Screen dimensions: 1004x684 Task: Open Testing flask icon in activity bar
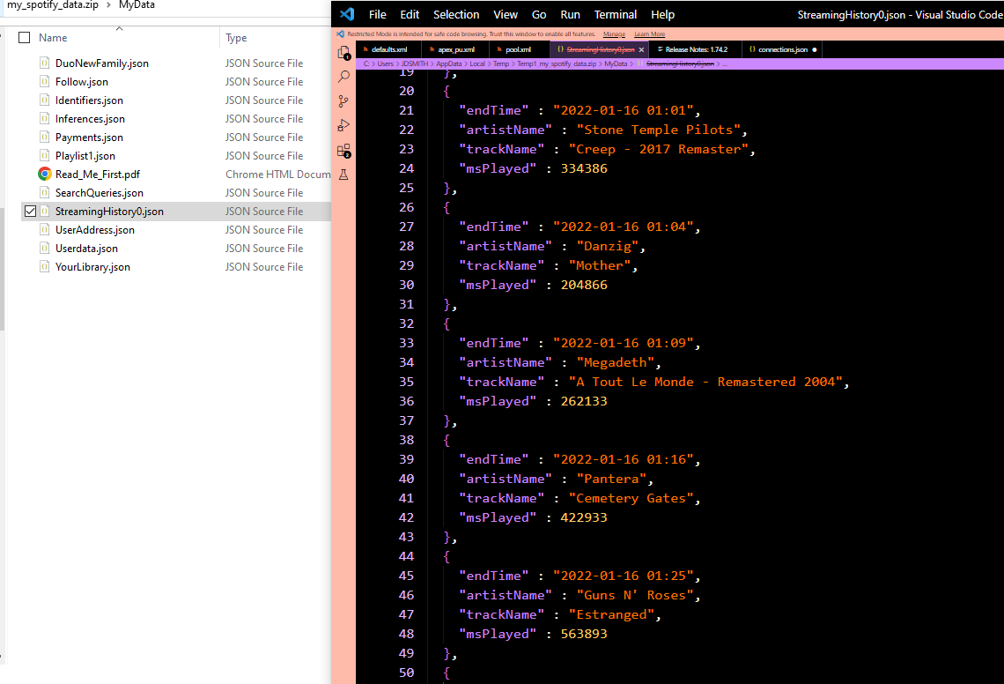(x=343, y=175)
